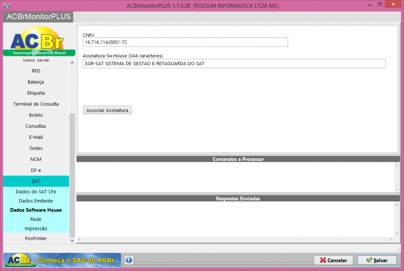Viewport: 404px width, 271px height.
Task: Click the Cancelar button
Action: coord(333,260)
